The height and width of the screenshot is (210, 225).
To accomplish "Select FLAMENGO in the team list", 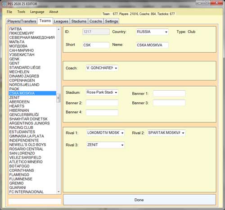I will pos(32,174).
